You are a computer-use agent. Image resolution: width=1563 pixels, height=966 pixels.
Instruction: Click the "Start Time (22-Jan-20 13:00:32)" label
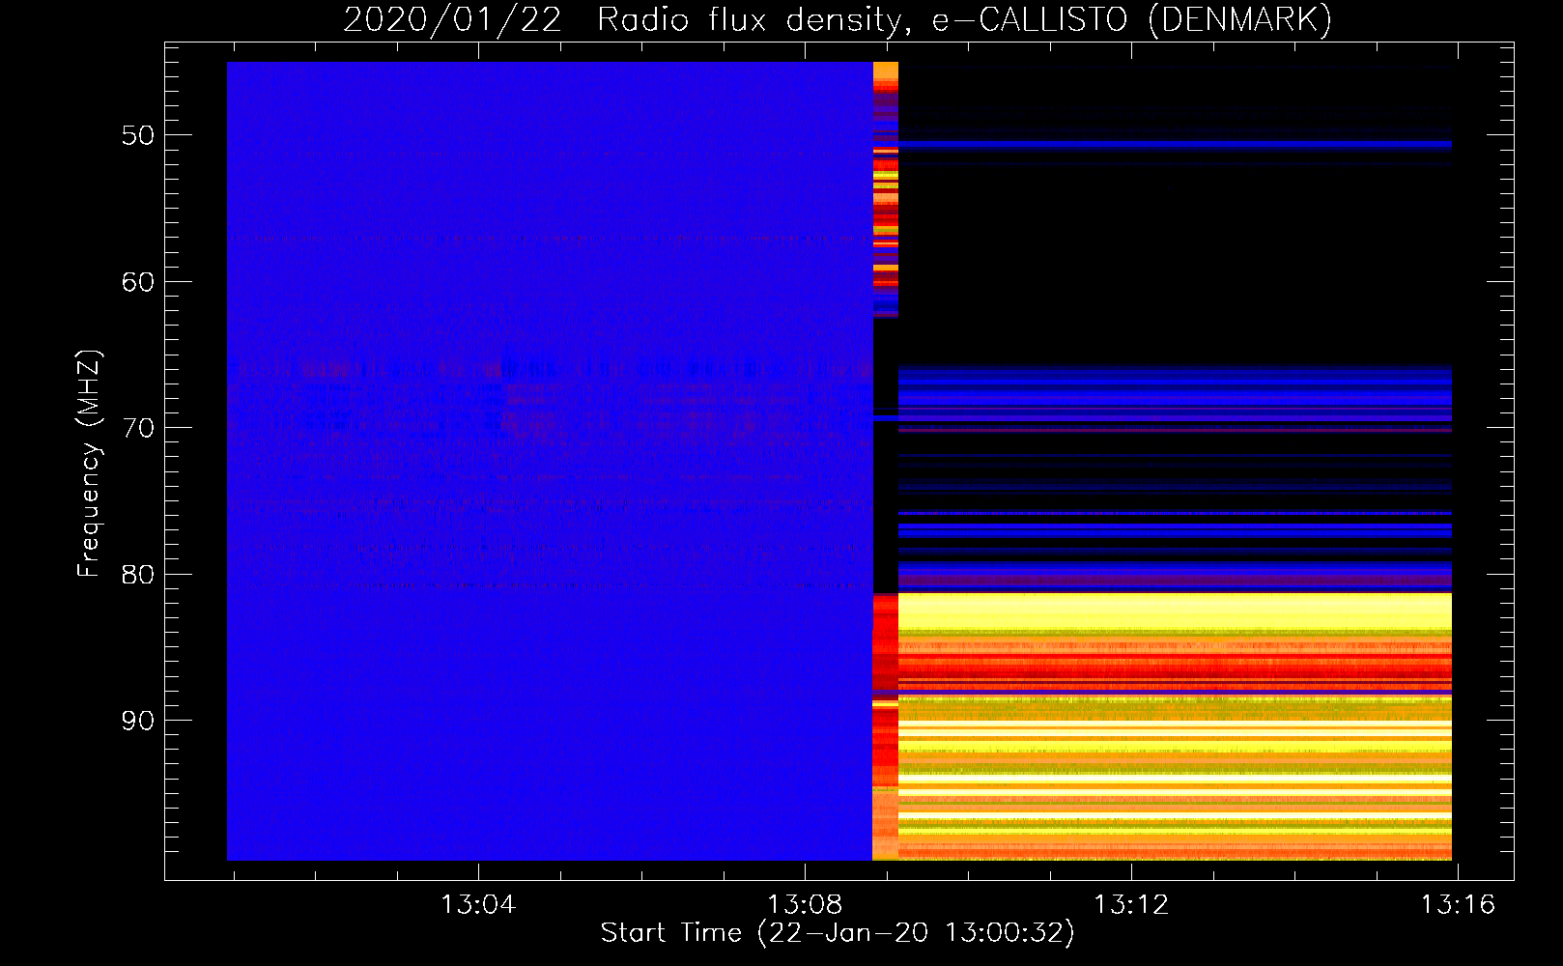[838, 933]
